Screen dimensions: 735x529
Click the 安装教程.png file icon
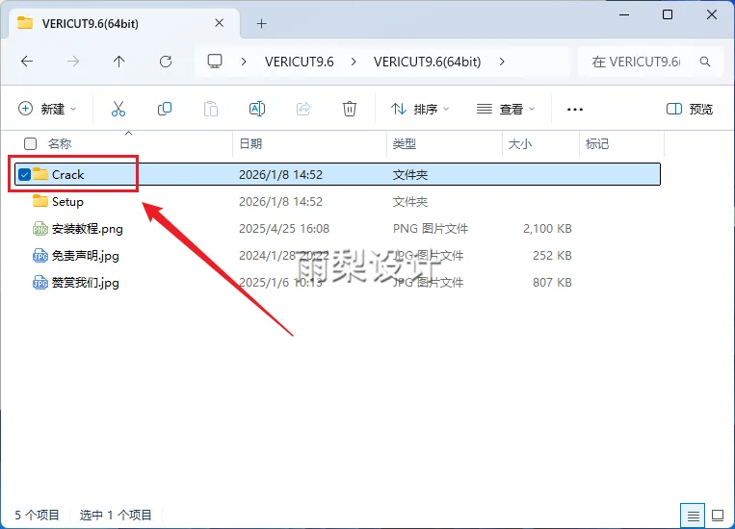click(x=40, y=229)
